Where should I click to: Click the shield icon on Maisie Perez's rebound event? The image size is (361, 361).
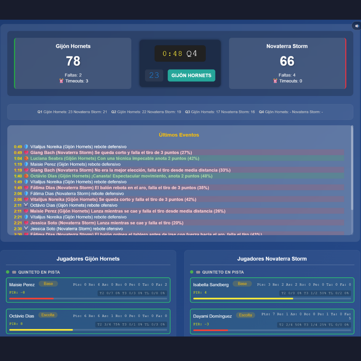click(26, 164)
